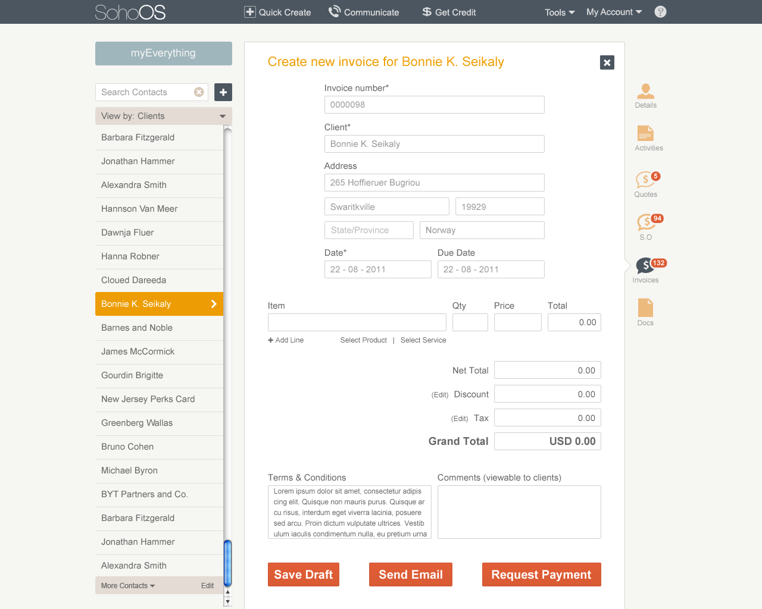Click the postal code field 19929

[x=500, y=206]
